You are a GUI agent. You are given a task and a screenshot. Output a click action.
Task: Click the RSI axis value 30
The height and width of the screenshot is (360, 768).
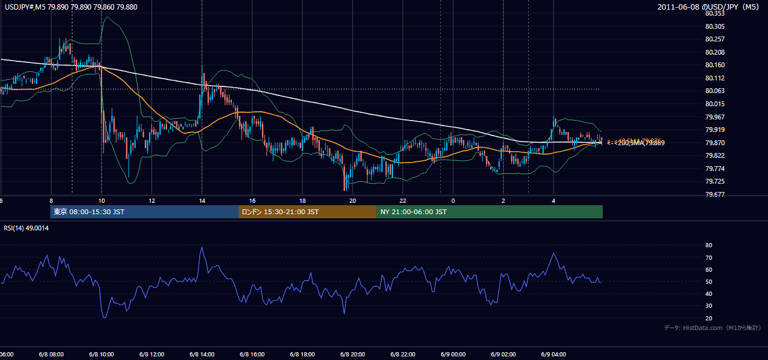pos(709,306)
